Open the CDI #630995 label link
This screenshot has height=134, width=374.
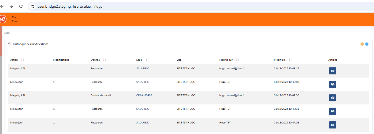[144, 95]
